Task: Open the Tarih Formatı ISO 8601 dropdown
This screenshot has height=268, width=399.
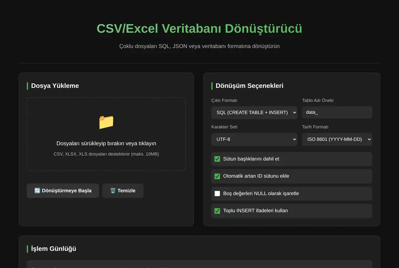Action: (x=337, y=139)
